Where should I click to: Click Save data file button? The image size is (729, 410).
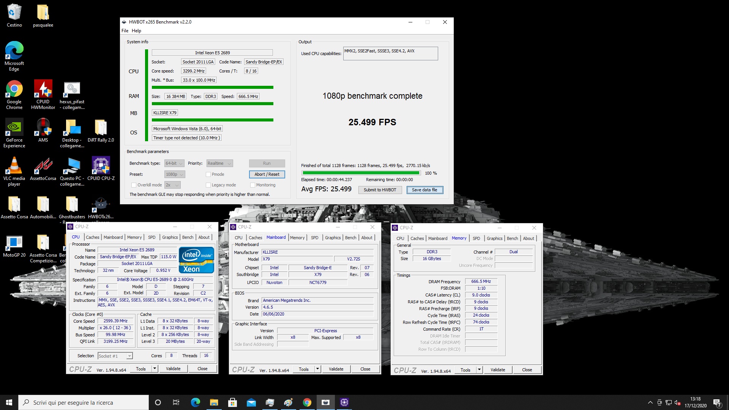pos(424,190)
